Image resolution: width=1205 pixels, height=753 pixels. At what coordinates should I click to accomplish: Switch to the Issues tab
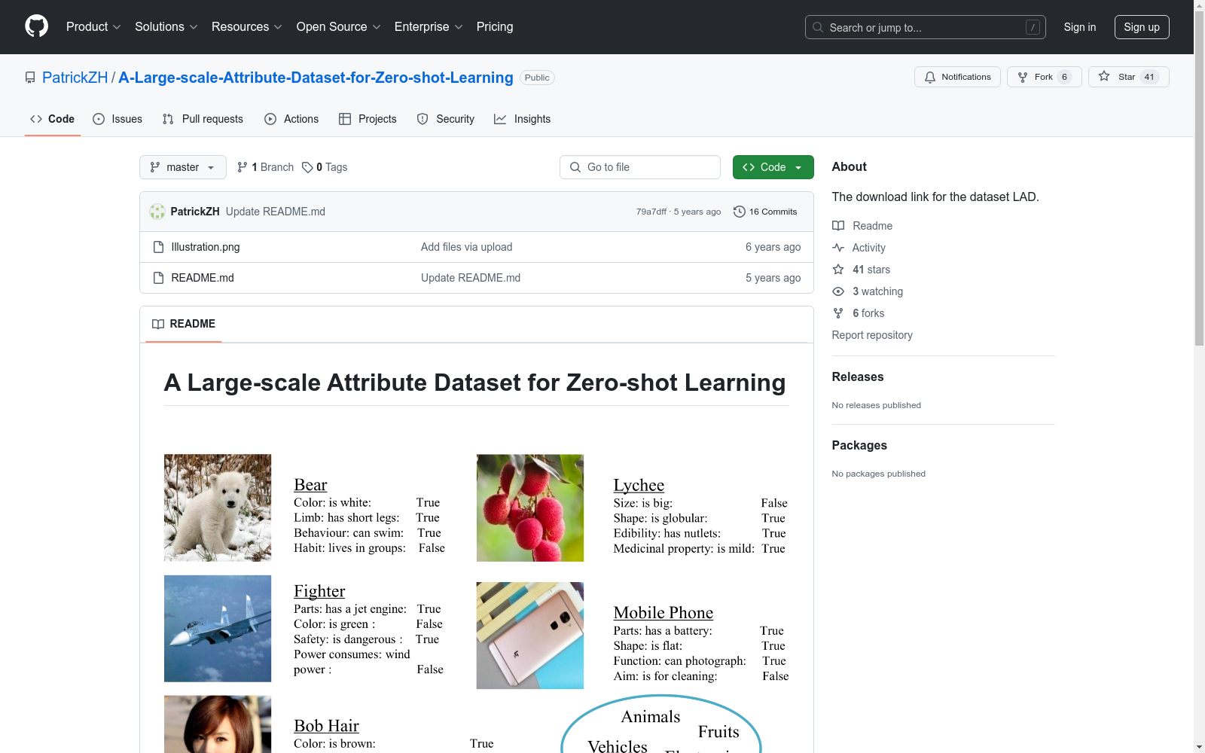click(x=117, y=119)
